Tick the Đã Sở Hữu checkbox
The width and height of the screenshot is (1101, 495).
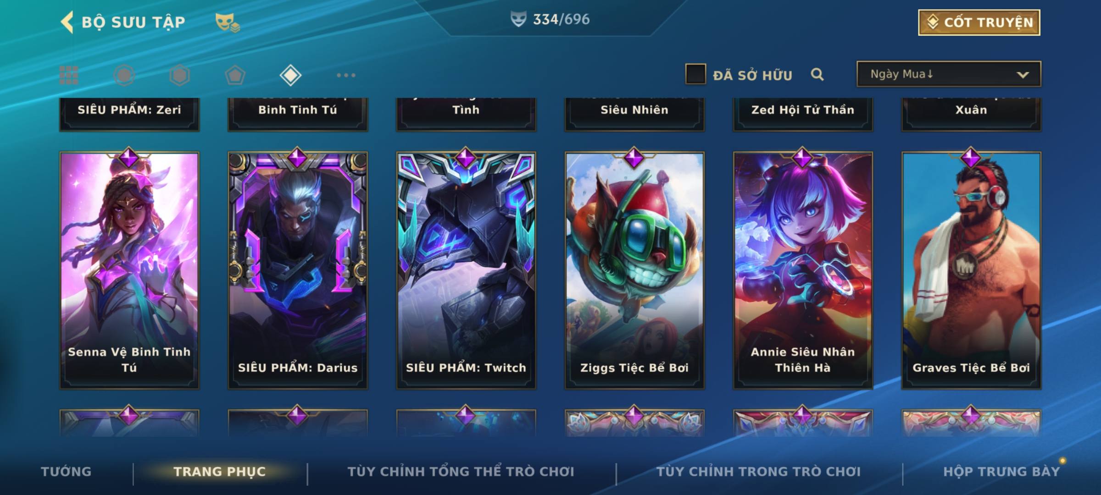point(695,74)
